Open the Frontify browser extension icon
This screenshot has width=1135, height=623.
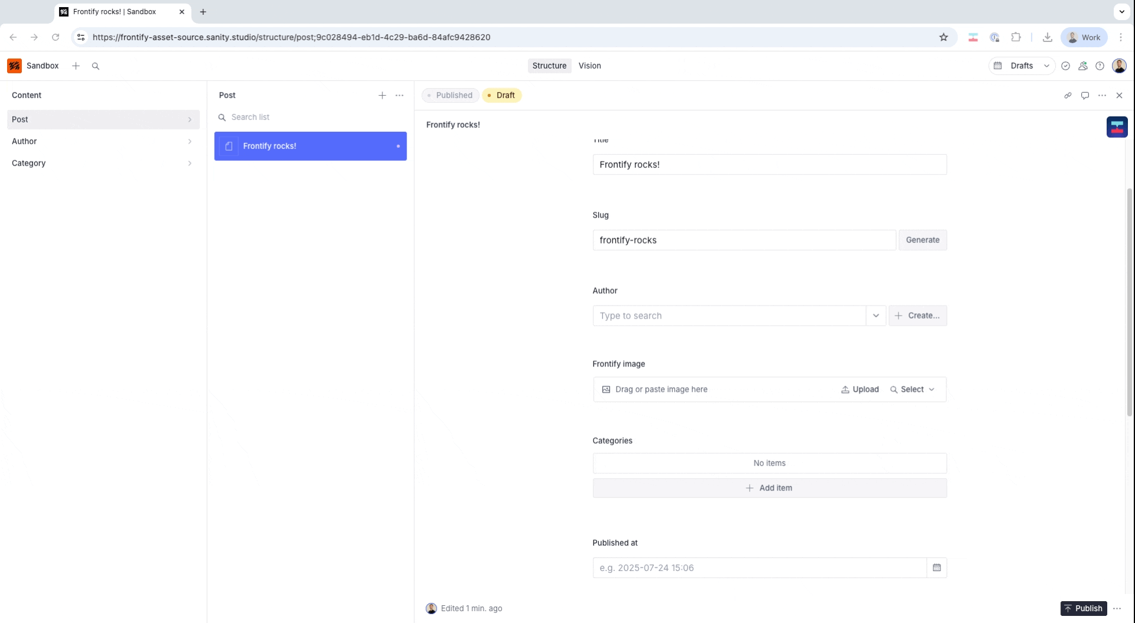point(972,37)
